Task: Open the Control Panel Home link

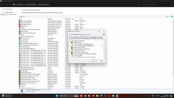Action: [8, 9]
